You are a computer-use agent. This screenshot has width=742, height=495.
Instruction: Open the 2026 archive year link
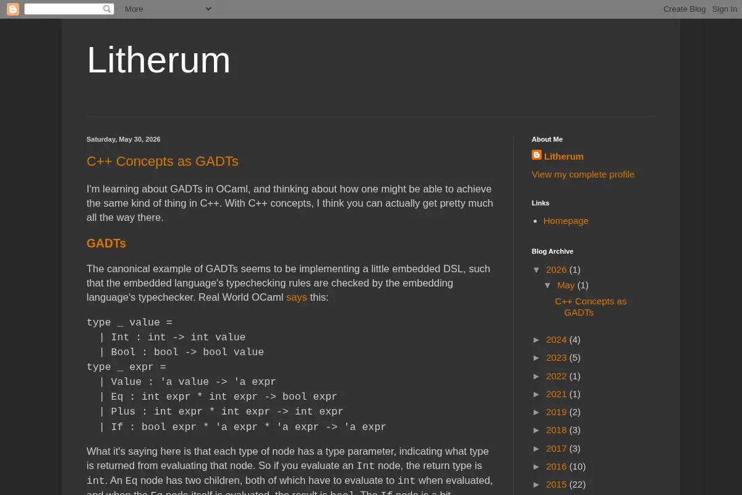click(556, 270)
